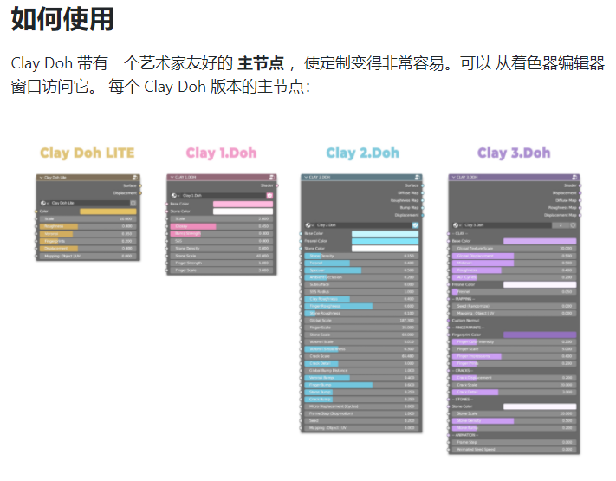Click the Color input socket on Clay Doh Lite
The width and height of the screenshot is (616, 481).
tap(37, 211)
